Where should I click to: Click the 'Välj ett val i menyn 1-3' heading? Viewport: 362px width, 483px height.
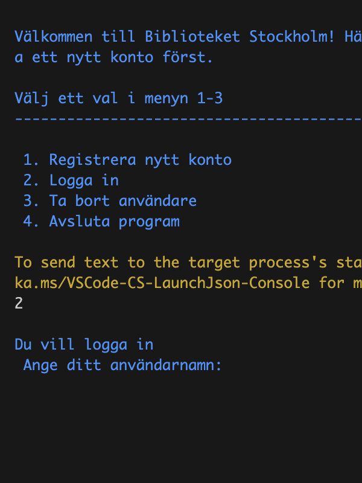pyautogui.click(x=118, y=98)
